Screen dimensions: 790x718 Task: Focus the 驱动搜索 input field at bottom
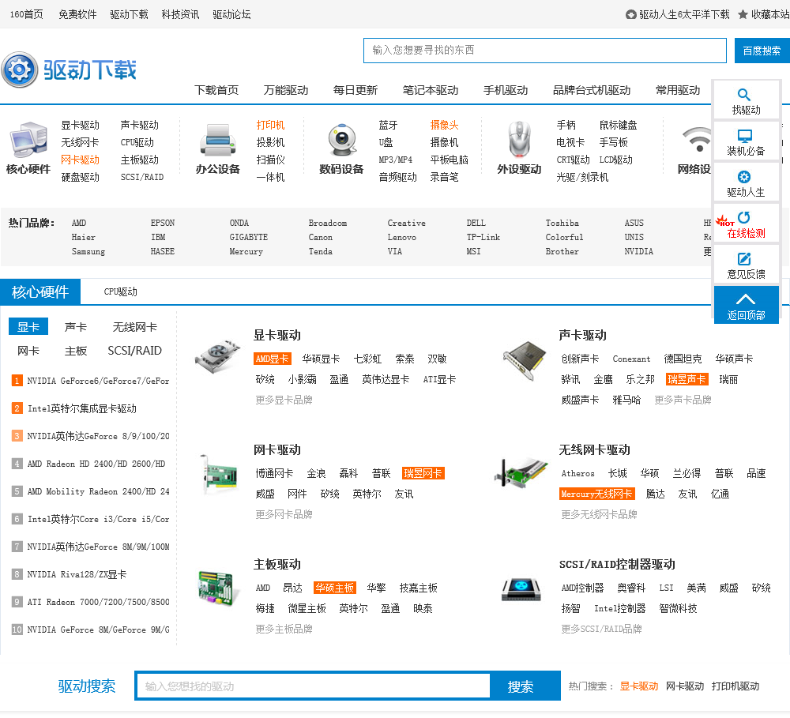[314, 686]
